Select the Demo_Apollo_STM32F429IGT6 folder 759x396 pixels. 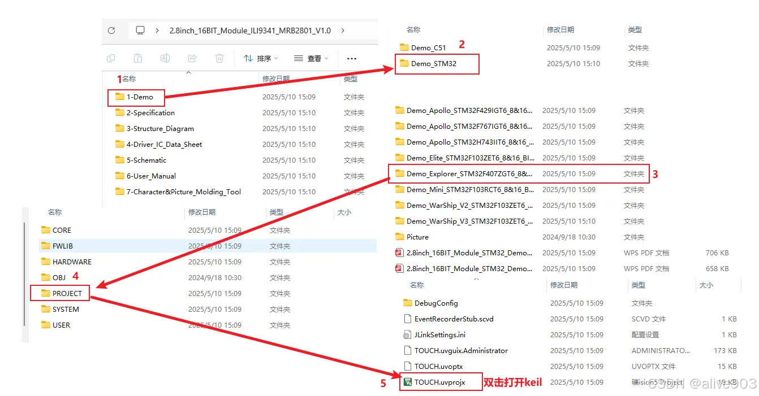pyautogui.click(x=464, y=111)
